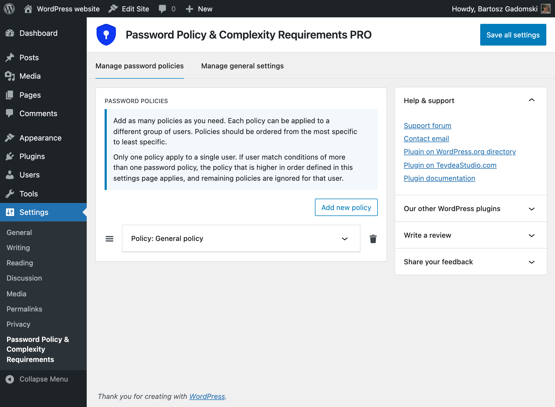Viewport: 555px width, 407px height.
Task: Open Discussion settings submenu
Action: [24, 278]
